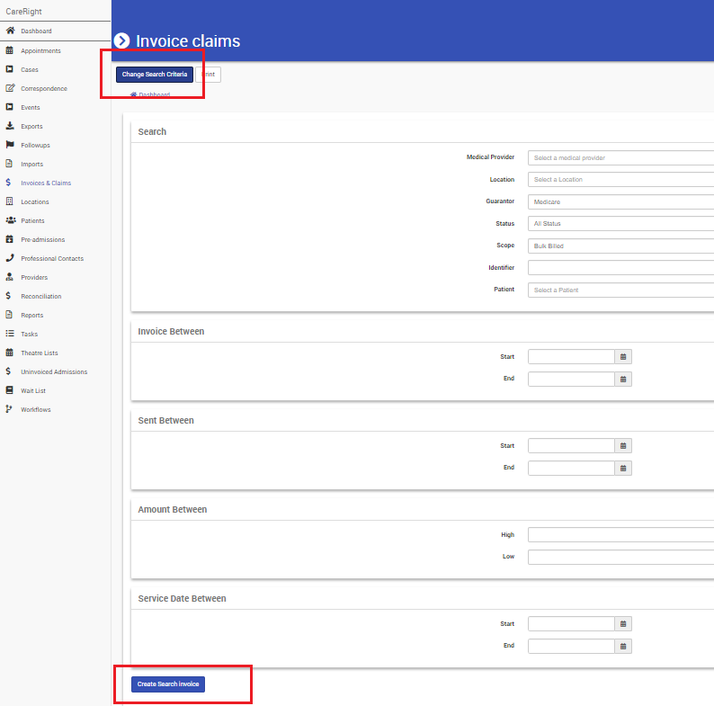Viewport: 714px width, 706px height.
Task: Click the Professional Contacts phone icon
Action: (10, 258)
